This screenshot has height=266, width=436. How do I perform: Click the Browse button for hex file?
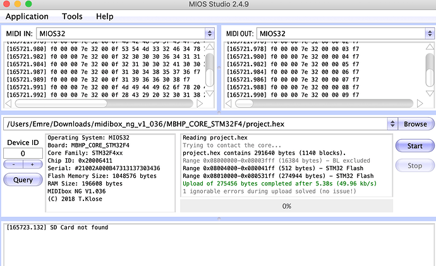415,124
